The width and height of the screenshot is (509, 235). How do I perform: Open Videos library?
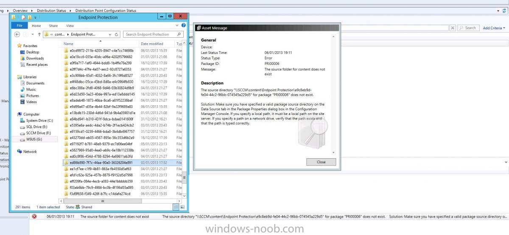(31, 102)
